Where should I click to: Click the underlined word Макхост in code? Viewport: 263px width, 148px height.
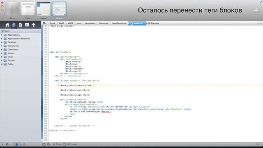[106, 111]
